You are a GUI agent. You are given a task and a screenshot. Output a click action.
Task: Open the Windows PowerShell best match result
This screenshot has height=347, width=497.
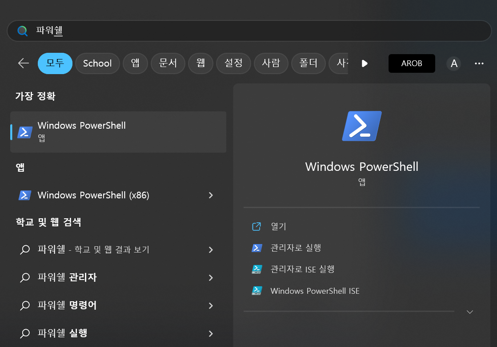118,132
